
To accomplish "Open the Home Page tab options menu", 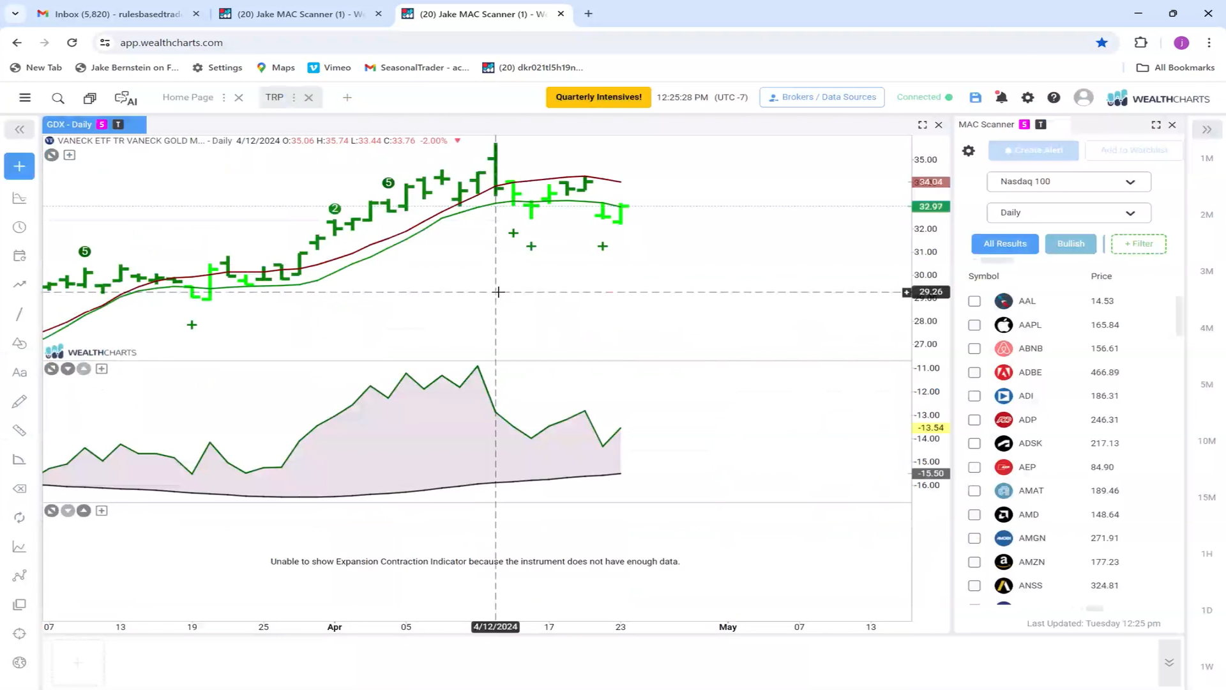I will pos(223,97).
